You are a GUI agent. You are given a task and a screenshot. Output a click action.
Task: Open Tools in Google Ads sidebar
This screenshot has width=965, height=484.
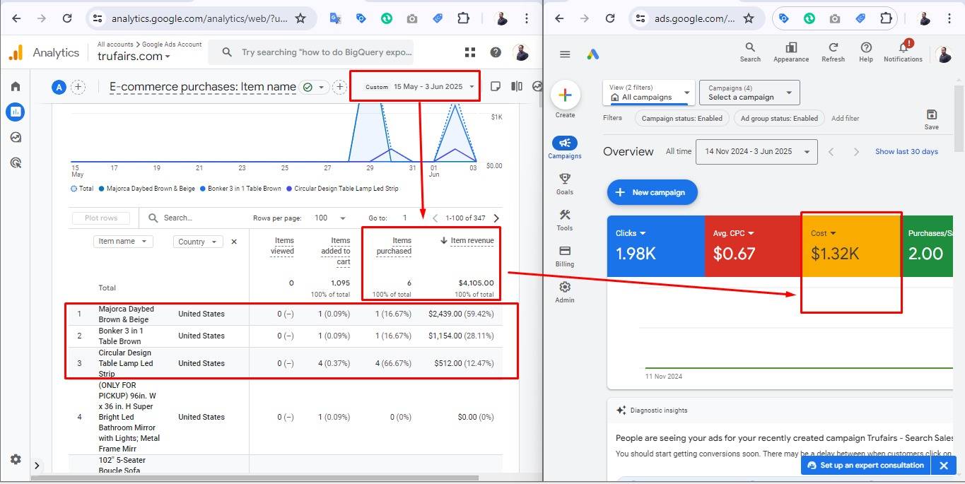[565, 220]
